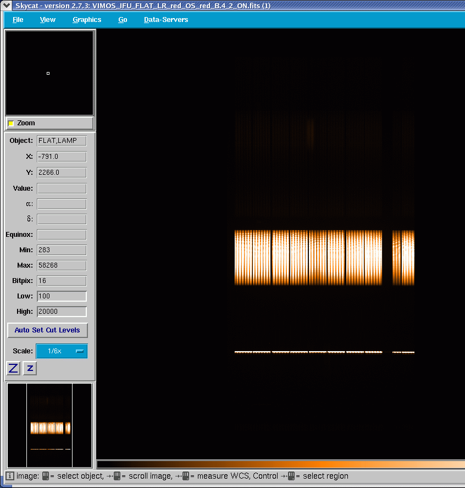Click the delta coordinate field
The image size is (465, 488).
[62, 219]
